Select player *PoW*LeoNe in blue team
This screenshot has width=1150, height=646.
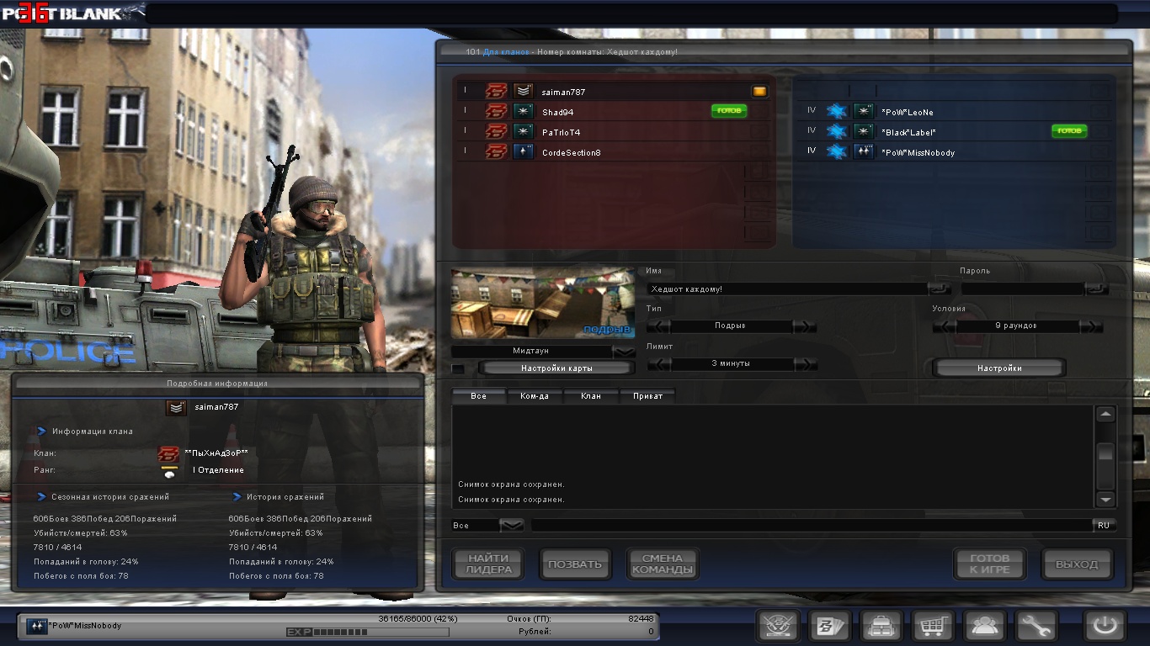coord(955,111)
